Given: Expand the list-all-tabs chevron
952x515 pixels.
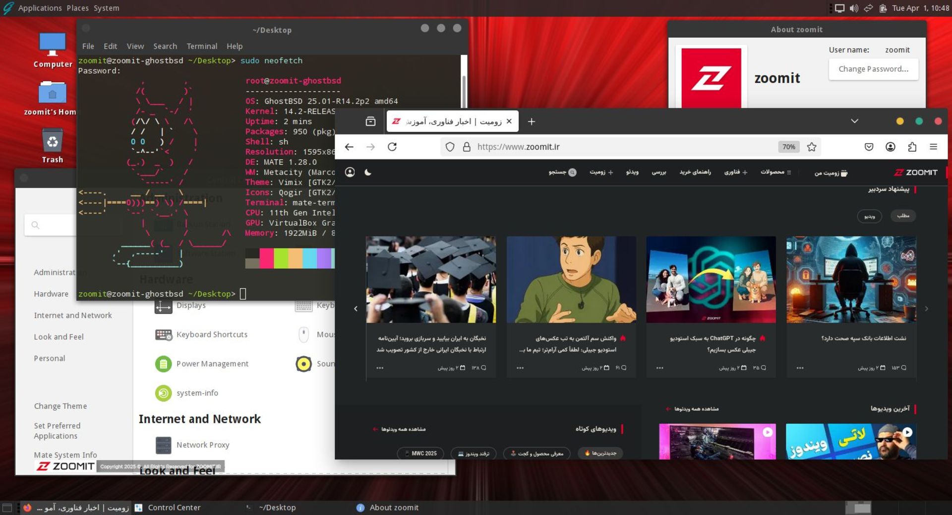Looking at the screenshot, I should click(x=854, y=121).
